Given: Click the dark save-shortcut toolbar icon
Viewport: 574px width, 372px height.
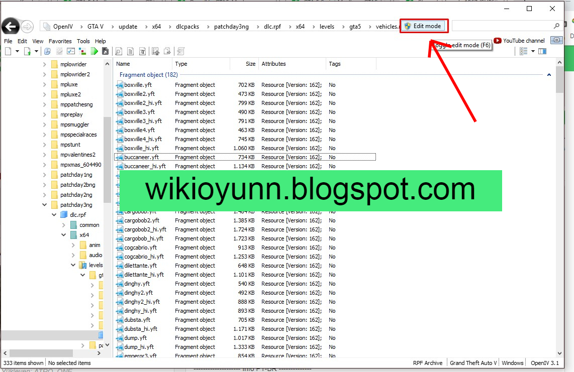Looking at the screenshot, I should (106, 51).
